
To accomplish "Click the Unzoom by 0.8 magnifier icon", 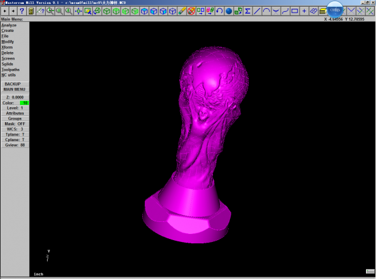I will point(69,11).
